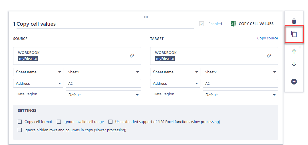Viewport: 308px width, 145px height.
Task: Click the target workbook link icon
Action: (x=269, y=56)
